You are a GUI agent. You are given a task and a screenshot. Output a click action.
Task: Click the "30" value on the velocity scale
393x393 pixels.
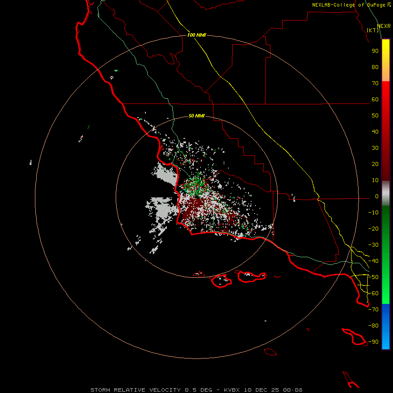coord(375,148)
